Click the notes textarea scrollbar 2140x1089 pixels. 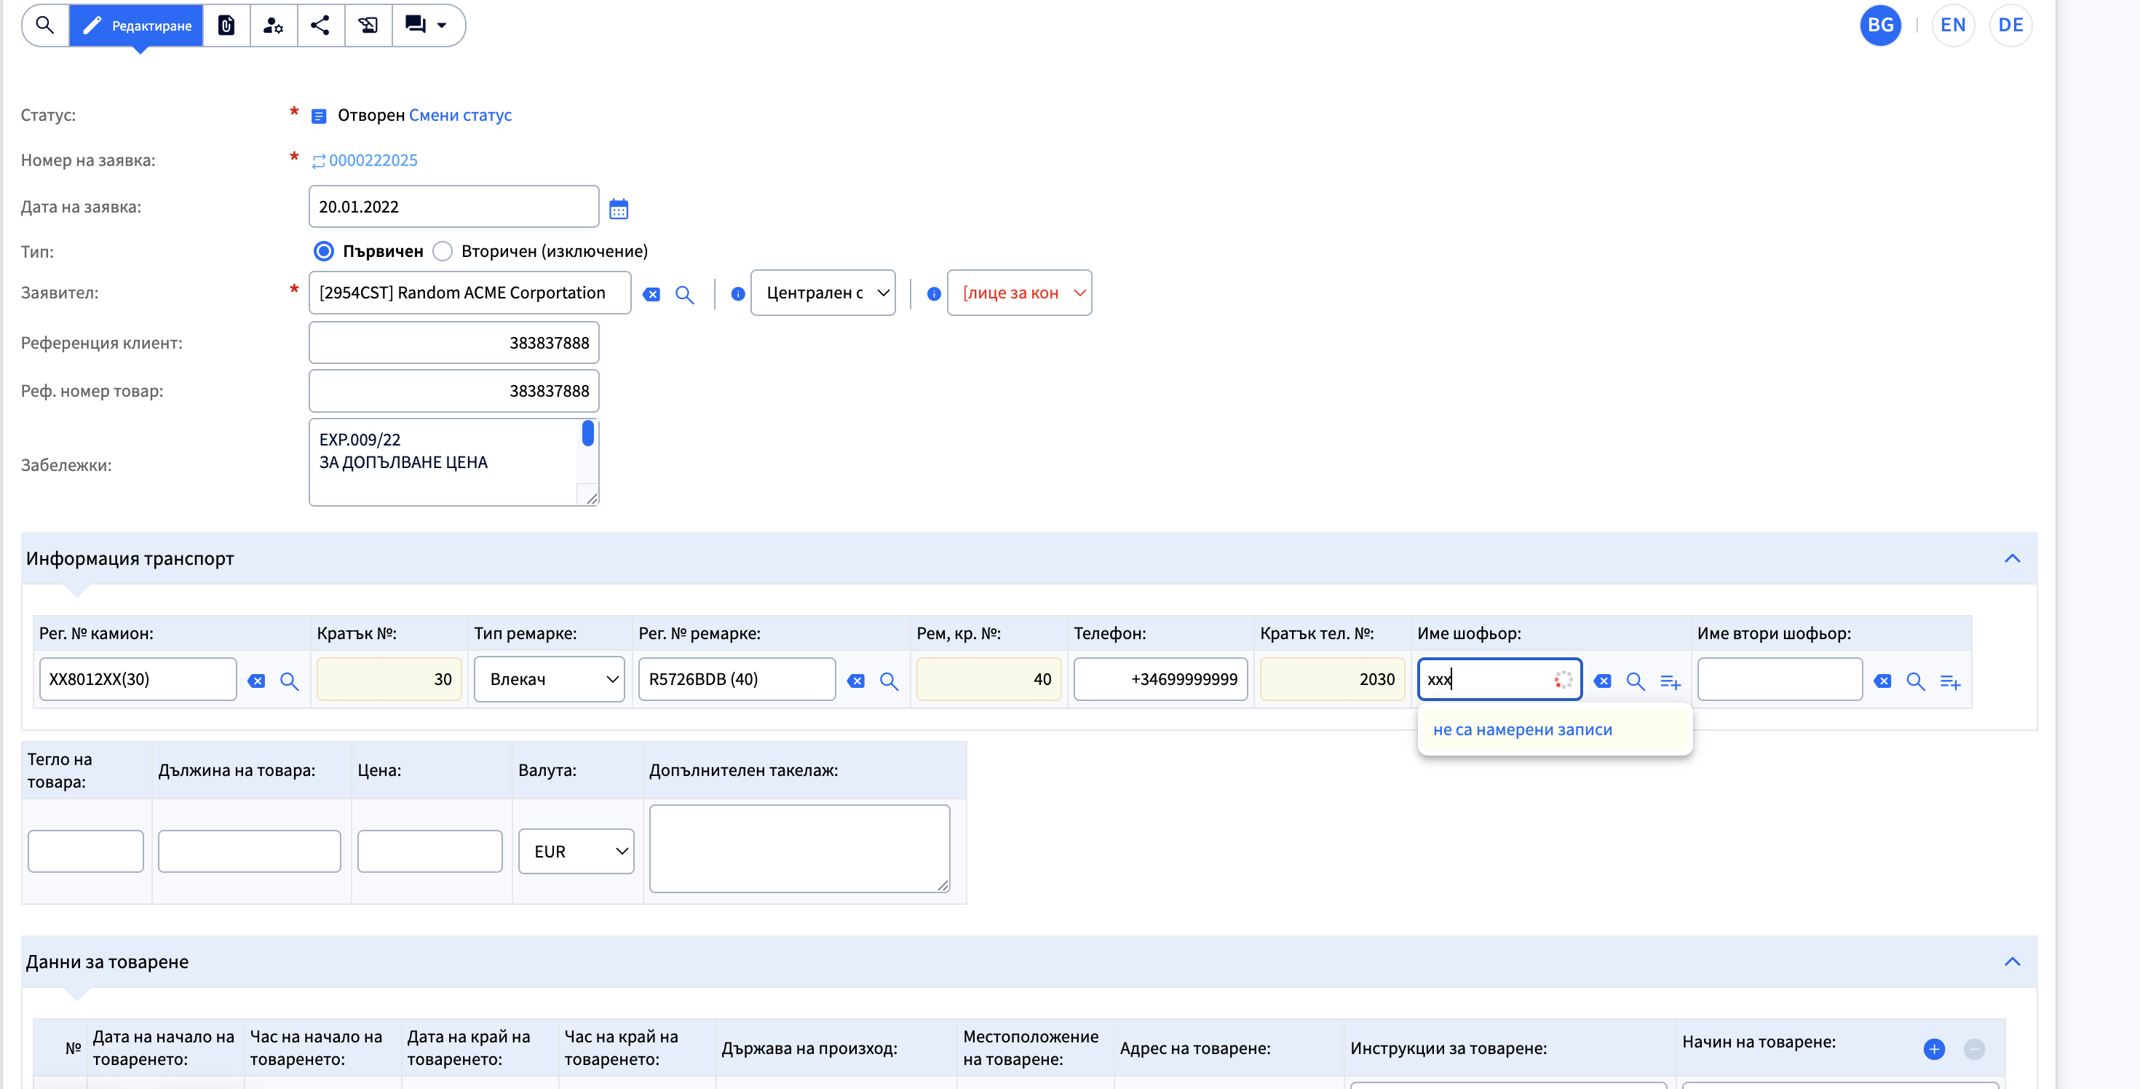(587, 434)
